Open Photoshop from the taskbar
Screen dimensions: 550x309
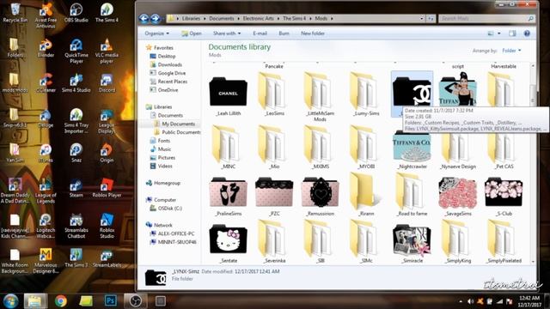point(111,300)
